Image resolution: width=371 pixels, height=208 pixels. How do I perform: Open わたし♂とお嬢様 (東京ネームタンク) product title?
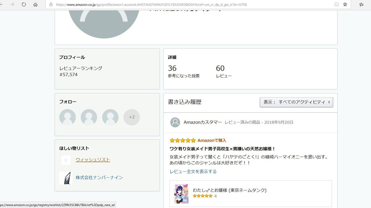click(x=229, y=190)
